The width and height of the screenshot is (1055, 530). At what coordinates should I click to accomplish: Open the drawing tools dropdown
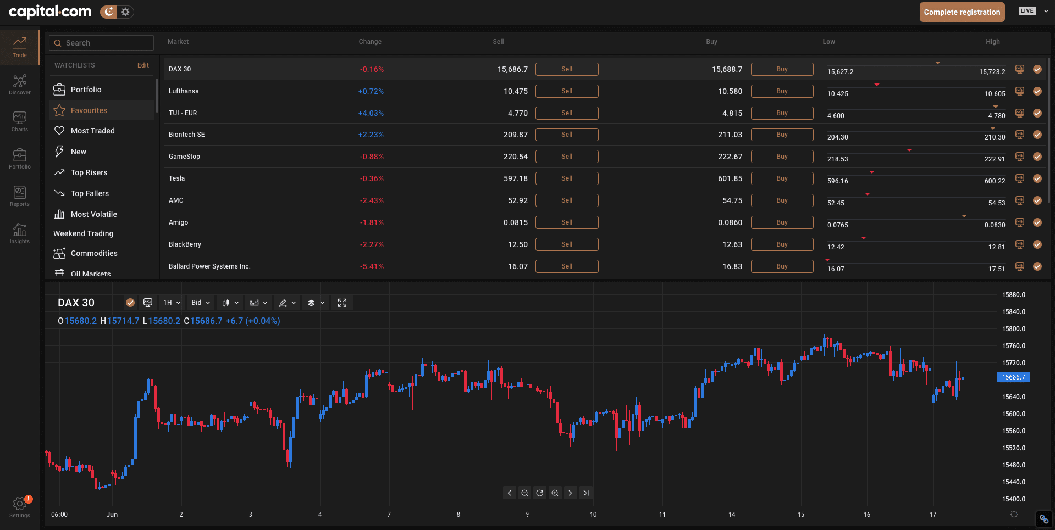287,303
